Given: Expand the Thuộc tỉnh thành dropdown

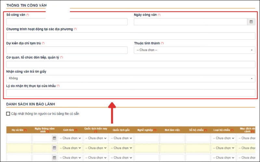Looking at the screenshot, I should (x=194, y=50).
